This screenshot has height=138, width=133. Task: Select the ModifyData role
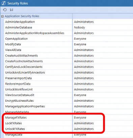coord(13,44)
